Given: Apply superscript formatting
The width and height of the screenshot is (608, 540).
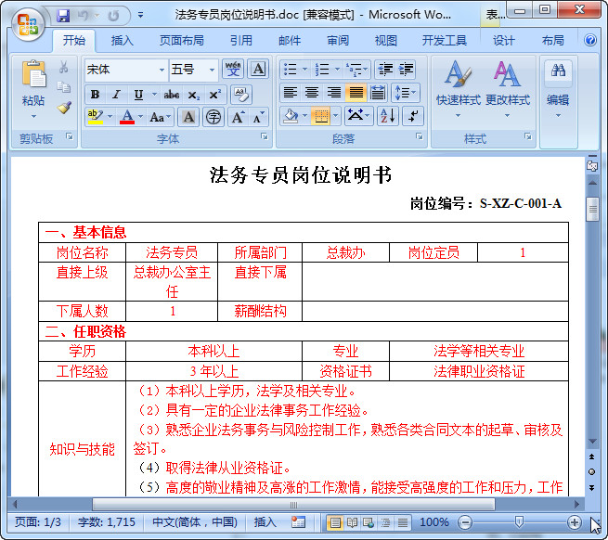Looking at the screenshot, I should click(x=214, y=95).
